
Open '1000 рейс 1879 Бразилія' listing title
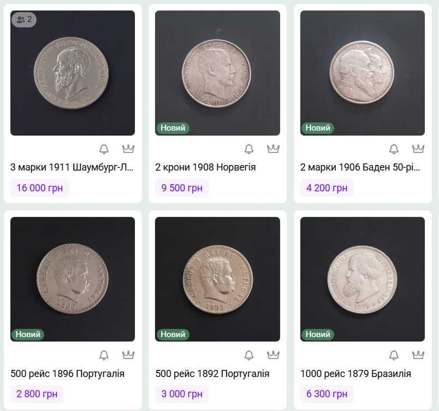(x=356, y=374)
